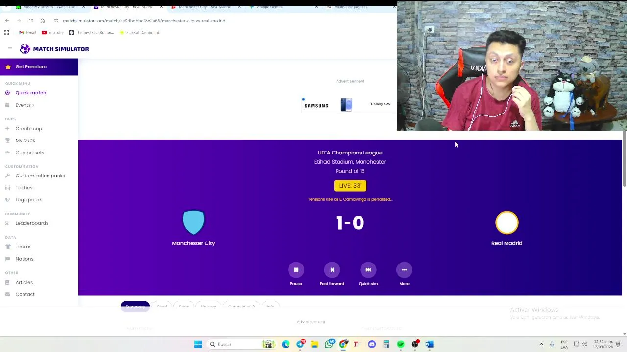Click Real Madrid team name
Screen dimensions: 627x352
coord(506,243)
